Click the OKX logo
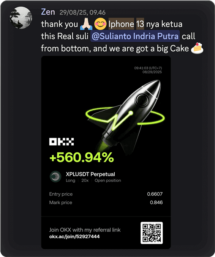This screenshot has height=257, width=215. 62,142
